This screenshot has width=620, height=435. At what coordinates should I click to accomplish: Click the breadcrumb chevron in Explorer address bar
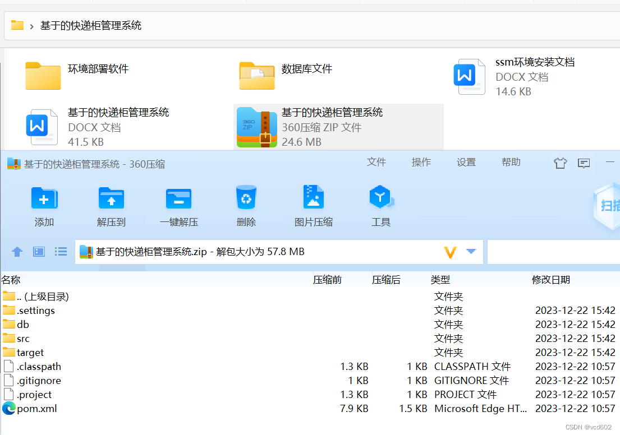pyautogui.click(x=31, y=26)
